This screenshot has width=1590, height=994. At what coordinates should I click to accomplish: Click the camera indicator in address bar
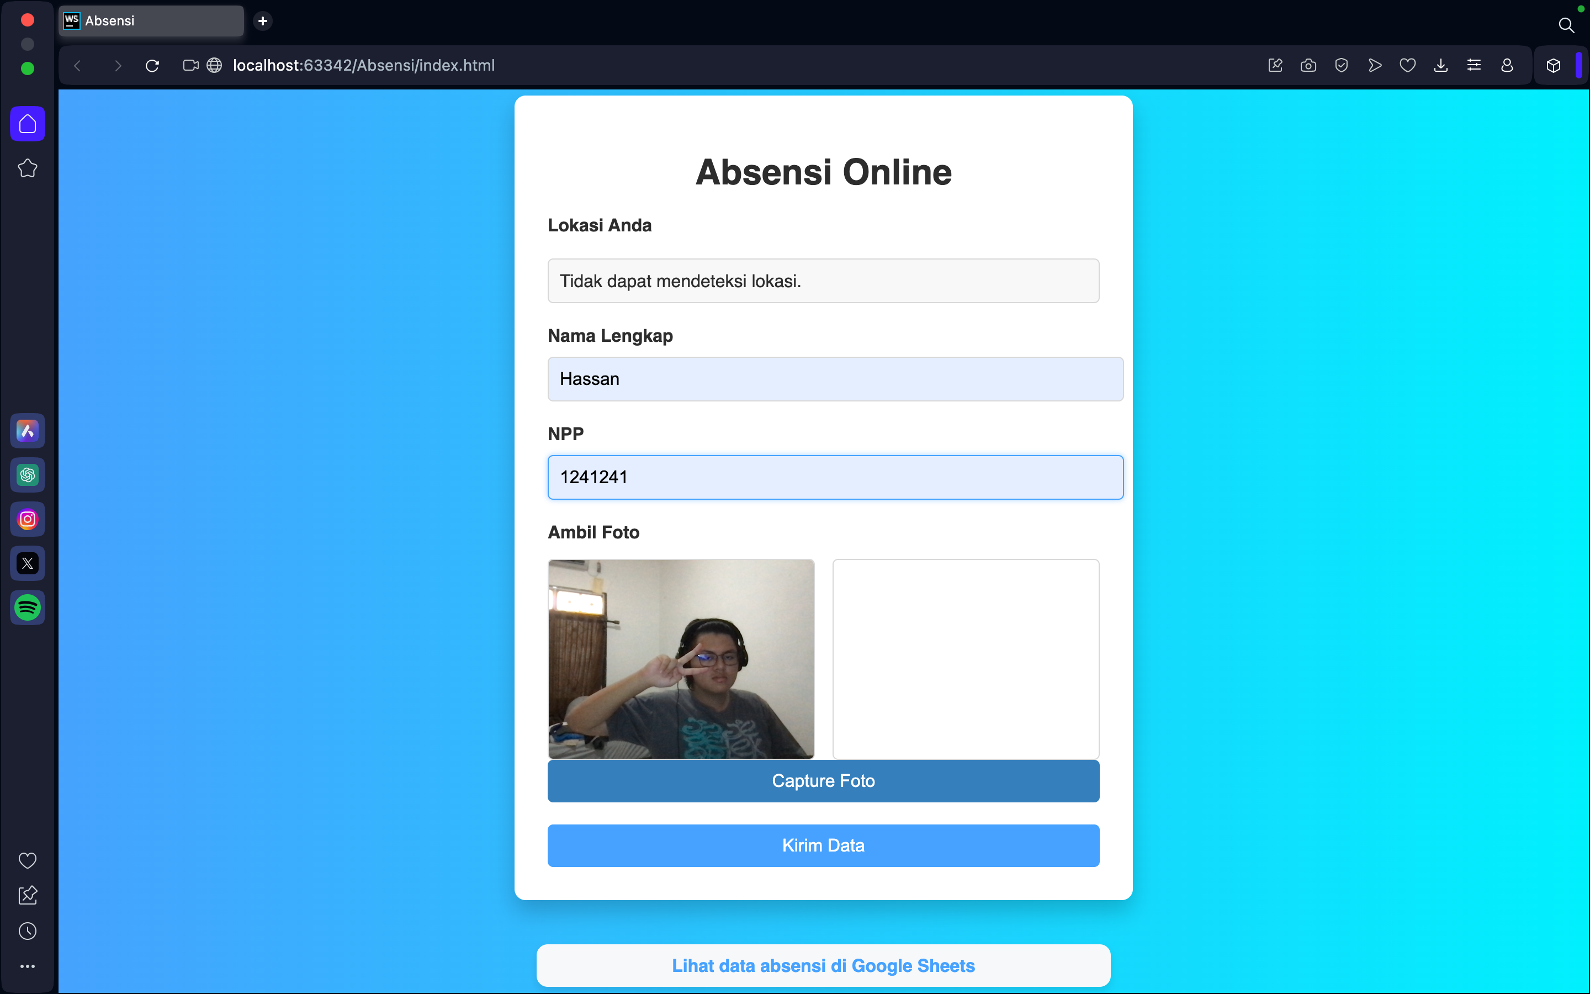point(190,66)
